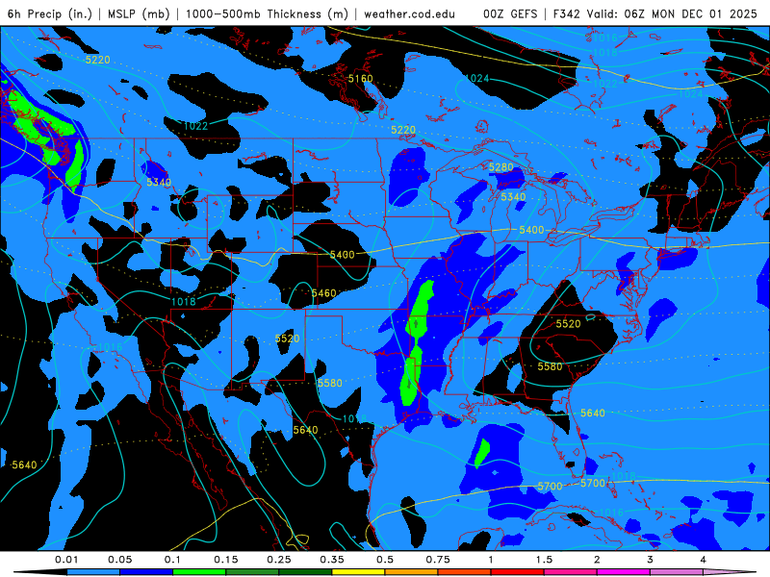The image size is (770, 577).
Task: Click the light blue 0.01–0.05 legend swatch
Action: 93,572
